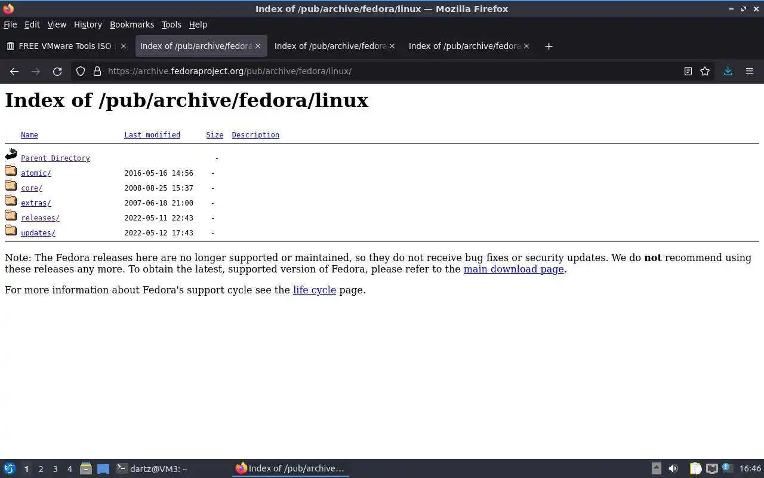This screenshot has width=764, height=478.
Task: Open the History menu
Action: pyautogui.click(x=88, y=24)
